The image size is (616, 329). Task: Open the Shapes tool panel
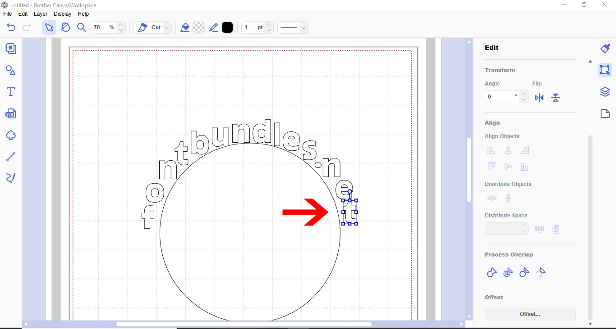click(11, 70)
